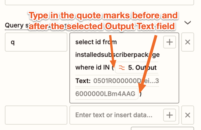Viewport: 201px width, 130px height.
Task: Click the orange Paths icon in Output pill
Action: 122,68
